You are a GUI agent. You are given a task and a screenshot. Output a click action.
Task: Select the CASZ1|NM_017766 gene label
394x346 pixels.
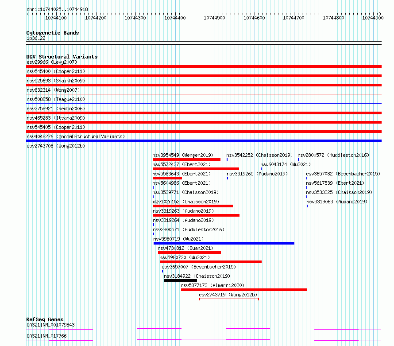pyautogui.click(x=47, y=336)
